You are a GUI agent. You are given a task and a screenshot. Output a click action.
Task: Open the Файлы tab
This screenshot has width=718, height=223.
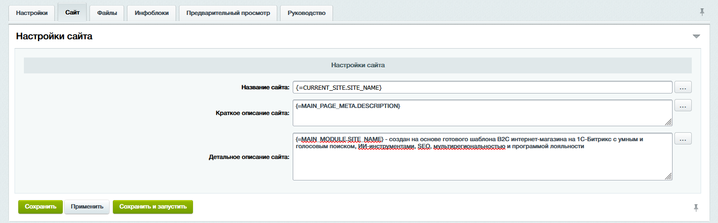pos(107,13)
